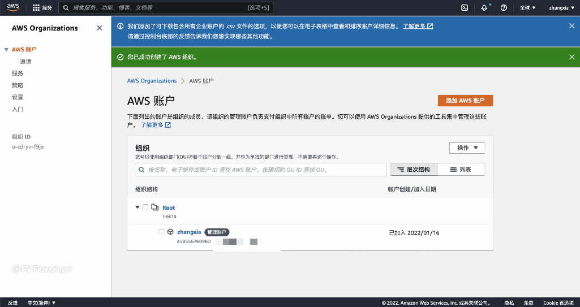Image resolution: width=580 pixels, height=307 pixels.
Task: Open the 全球 region dropdown
Action: coord(527,8)
